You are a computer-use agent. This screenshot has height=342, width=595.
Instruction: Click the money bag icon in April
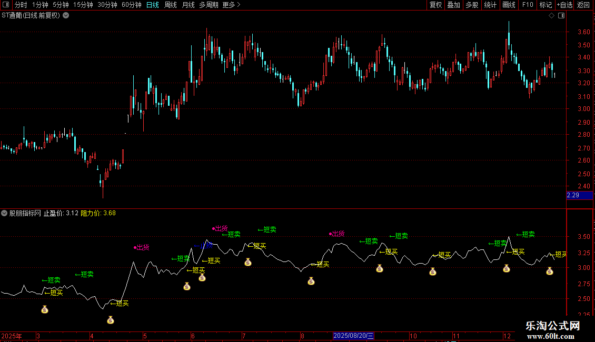[111, 320]
